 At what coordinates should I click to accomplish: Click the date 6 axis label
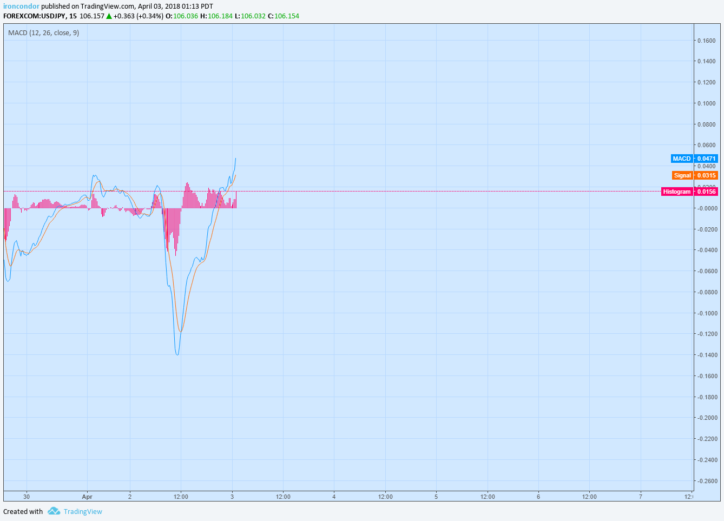538,497
